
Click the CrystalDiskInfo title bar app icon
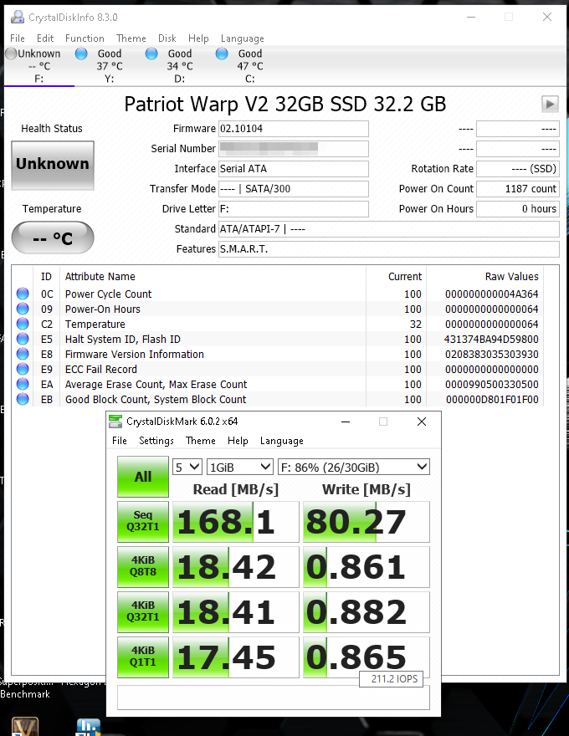18,17
